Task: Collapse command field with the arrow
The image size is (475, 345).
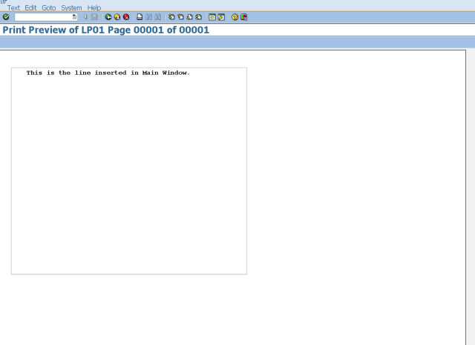Action: 85,17
